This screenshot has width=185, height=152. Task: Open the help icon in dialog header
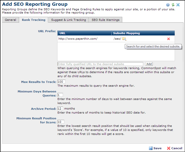[x=168, y=5]
